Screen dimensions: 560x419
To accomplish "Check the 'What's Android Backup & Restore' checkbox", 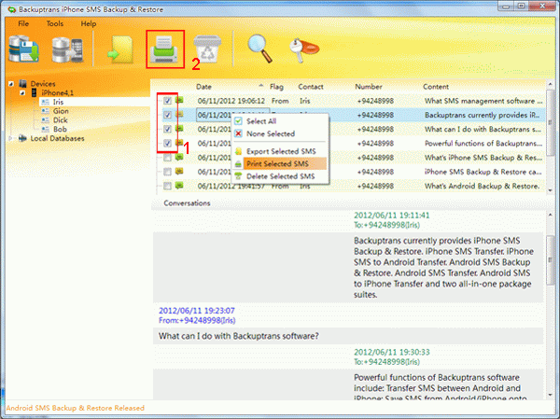I will coord(167,186).
